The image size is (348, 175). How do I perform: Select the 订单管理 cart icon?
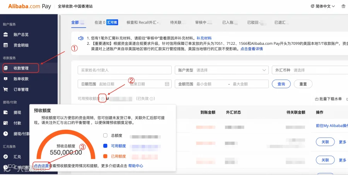point(5,90)
